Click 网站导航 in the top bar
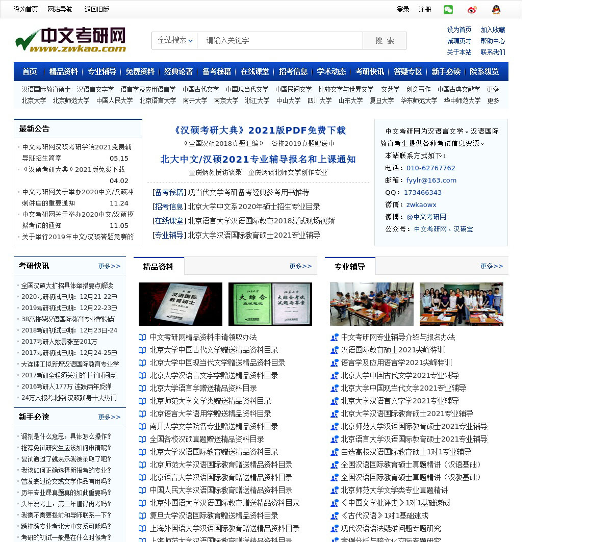This screenshot has height=542, width=612. (x=60, y=9)
